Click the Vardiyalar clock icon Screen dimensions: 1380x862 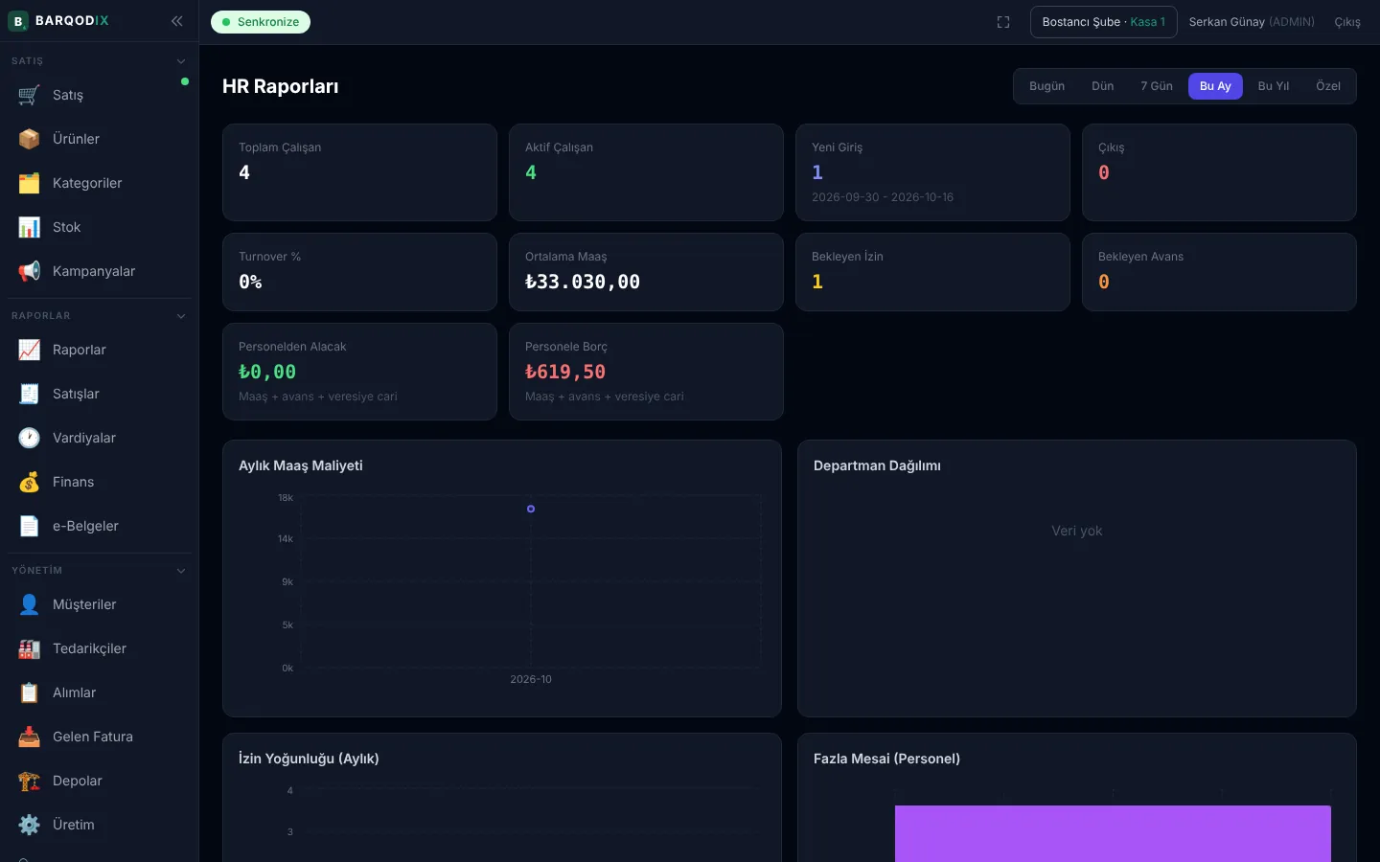pos(30,438)
